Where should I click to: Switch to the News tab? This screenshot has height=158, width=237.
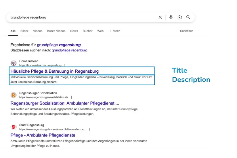74,31
